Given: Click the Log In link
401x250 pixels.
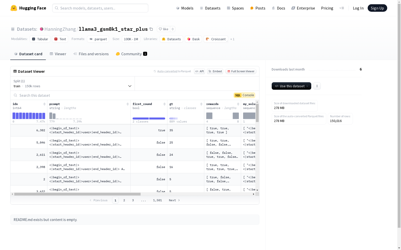Looking at the screenshot, I should coord(358,8).
